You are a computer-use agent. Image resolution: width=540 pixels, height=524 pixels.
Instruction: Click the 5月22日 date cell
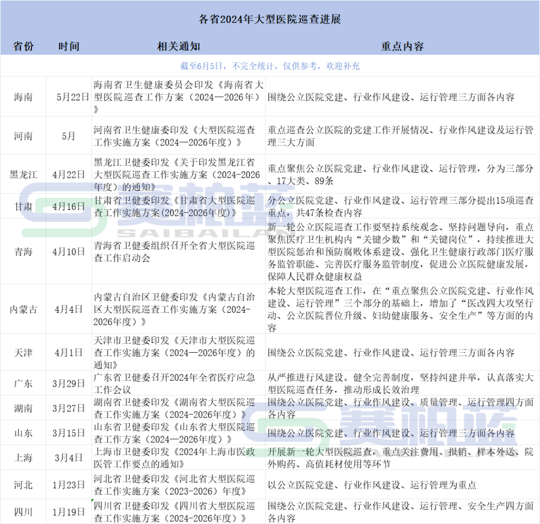[x=69, y=98]
